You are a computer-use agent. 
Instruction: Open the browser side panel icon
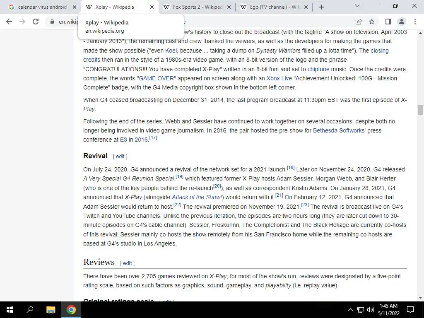coord(388,22)
